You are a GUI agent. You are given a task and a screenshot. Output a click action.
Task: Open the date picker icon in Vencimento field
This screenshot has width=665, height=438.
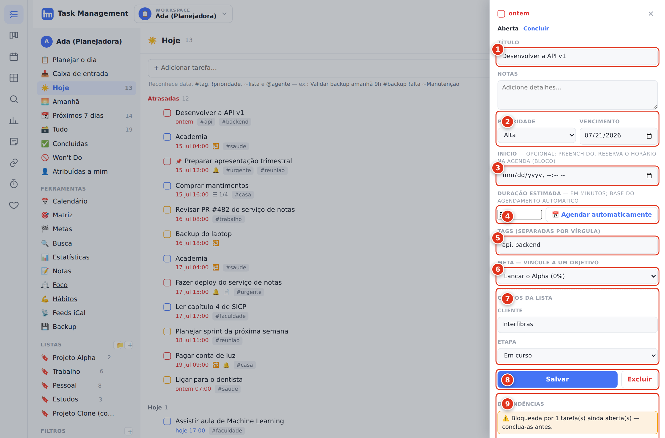pyautogui.click(x=649, y=136)
